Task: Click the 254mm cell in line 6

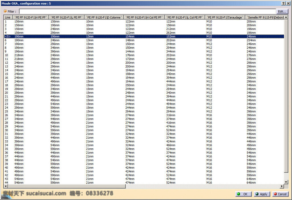Action: coord(251,40)
